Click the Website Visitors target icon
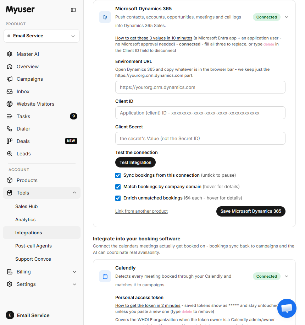The width and height of the screenshot is (305, 325). 10,104
